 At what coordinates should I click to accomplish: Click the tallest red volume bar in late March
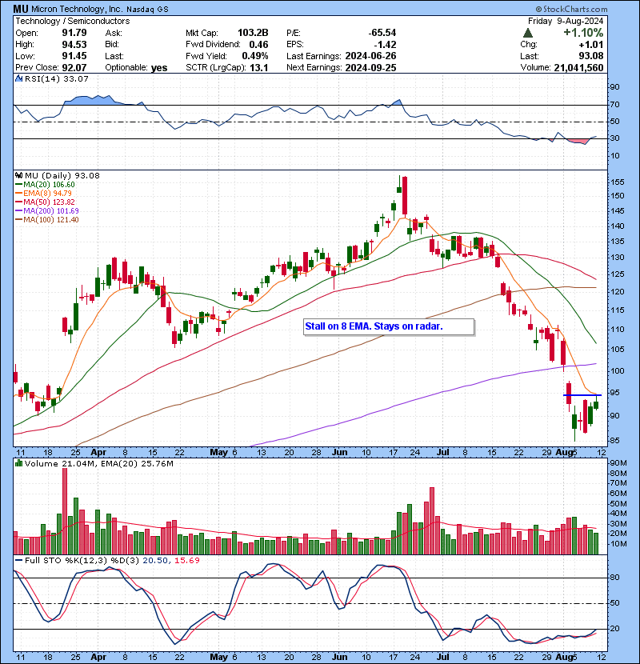pos(65,511)
